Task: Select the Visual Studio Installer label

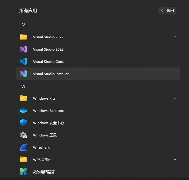Action: click(x=51, y=74)
